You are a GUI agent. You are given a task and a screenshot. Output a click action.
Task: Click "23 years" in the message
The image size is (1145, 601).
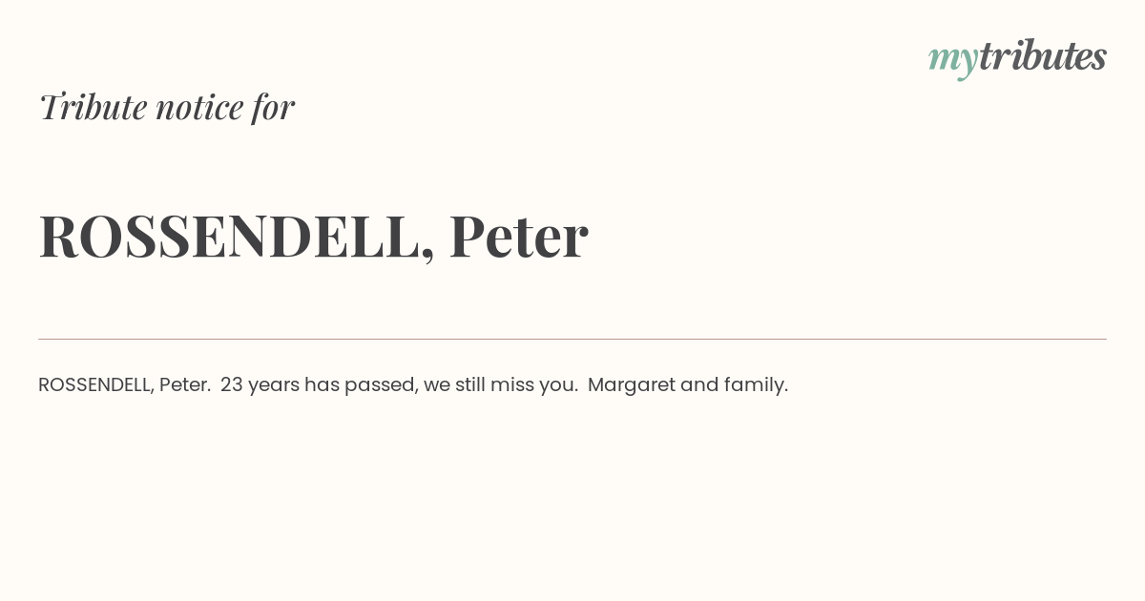pos(260,385)
